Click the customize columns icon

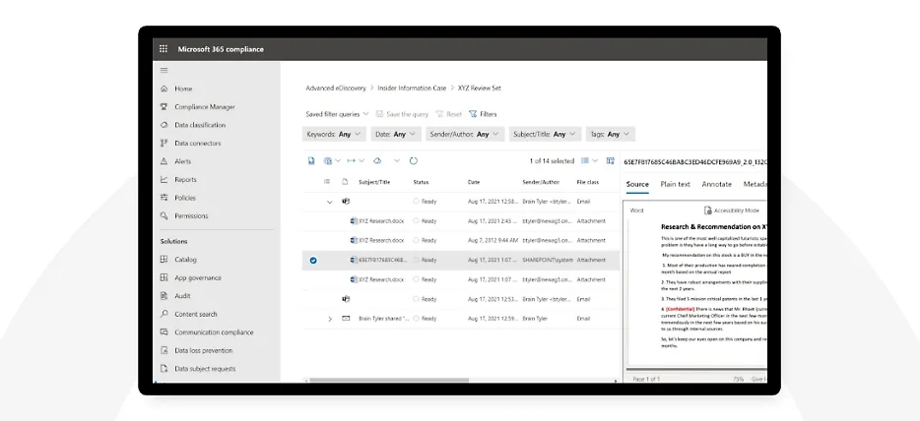point(610,160)
